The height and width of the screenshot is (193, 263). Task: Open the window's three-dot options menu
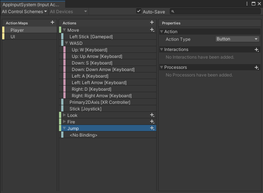click(x=247, y=4)
